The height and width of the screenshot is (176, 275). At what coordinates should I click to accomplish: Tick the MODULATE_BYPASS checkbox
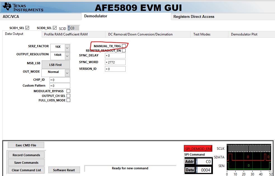pos(68,91)
